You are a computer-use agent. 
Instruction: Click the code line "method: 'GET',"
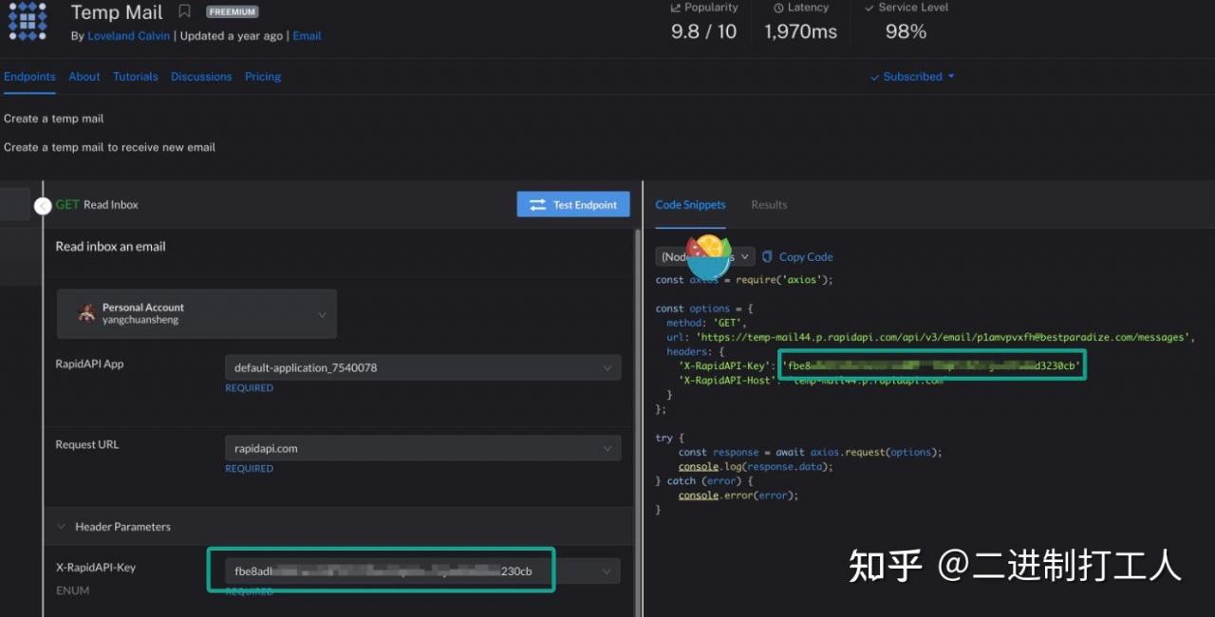tap(706, 323)
